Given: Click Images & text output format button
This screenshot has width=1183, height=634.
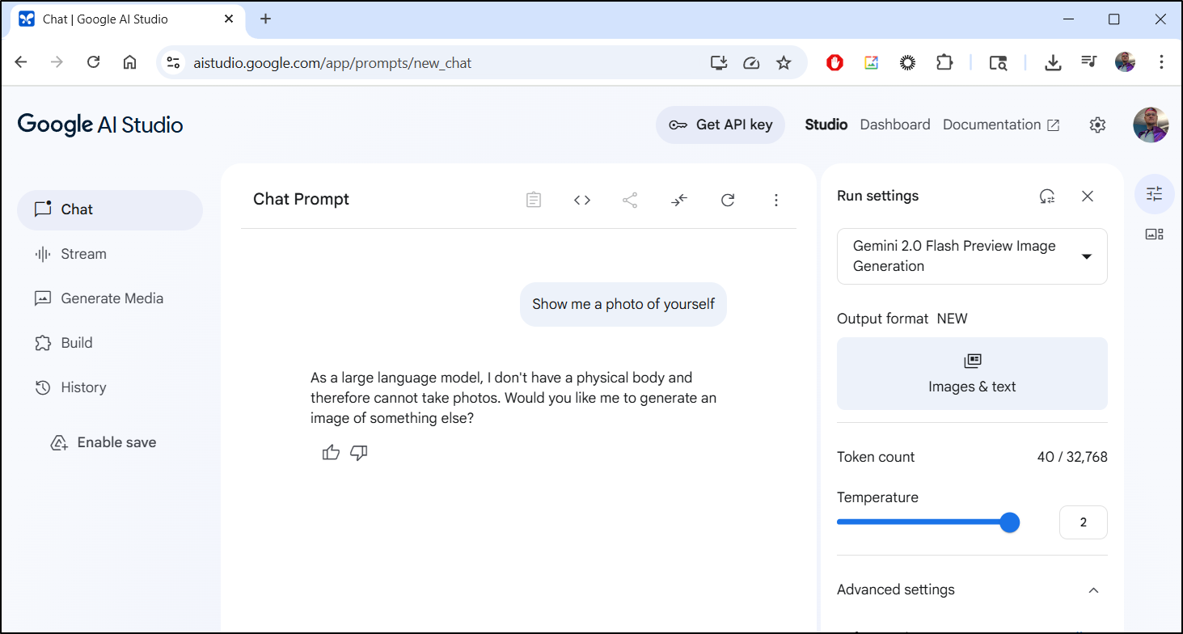Looking at the screenshot, I should 972,374.
